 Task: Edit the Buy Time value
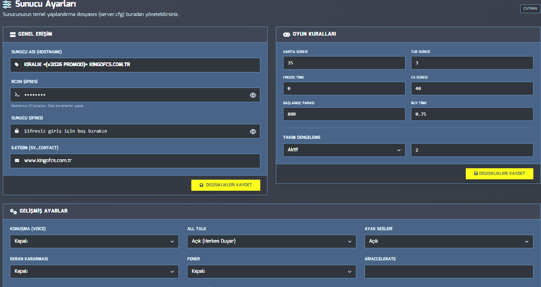click(472, 114)
